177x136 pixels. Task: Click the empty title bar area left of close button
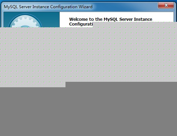coord(125,6)
